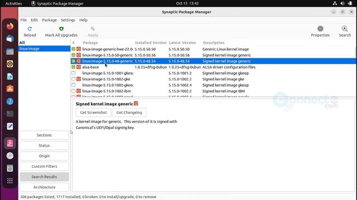Sort by the S status column header
This screenshot has width=357, height=200.
[73, 43]
